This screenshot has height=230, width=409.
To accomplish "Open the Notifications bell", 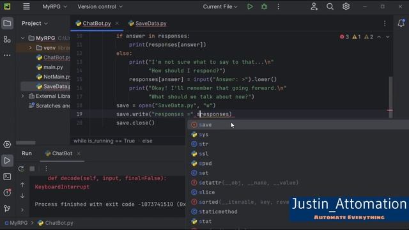I will click(x=401, y=23).
